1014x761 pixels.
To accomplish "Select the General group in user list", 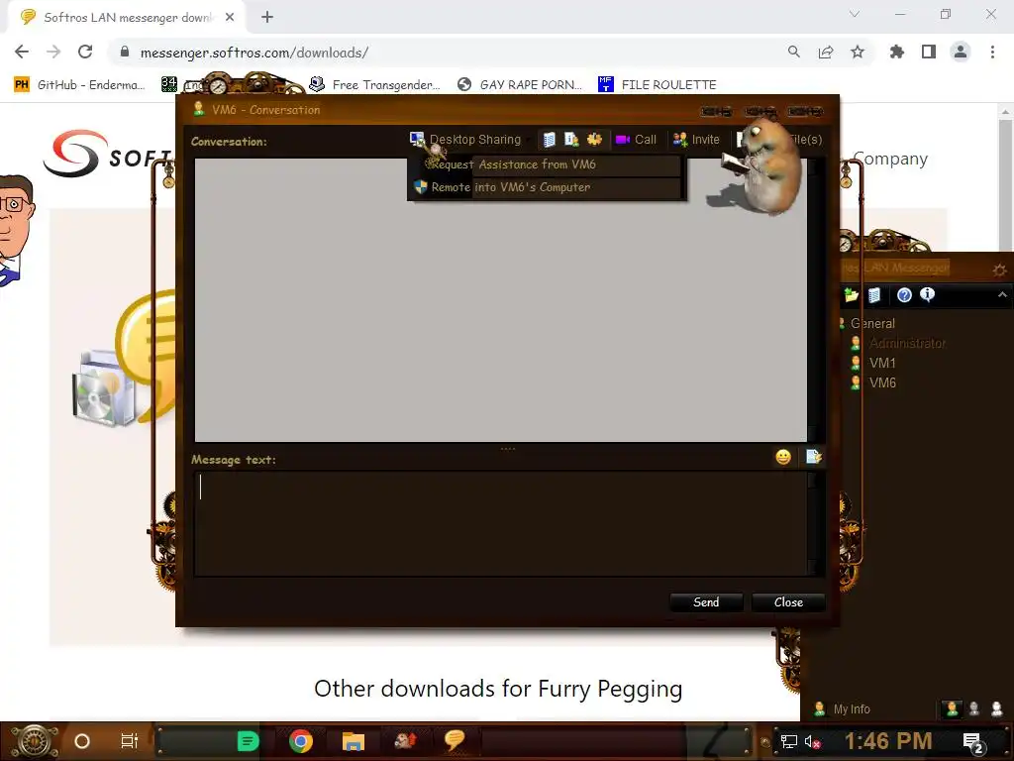I will pyautogui.click(x=872, y=323).
